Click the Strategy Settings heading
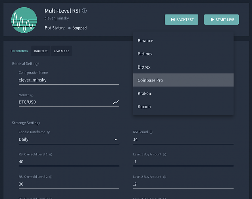Screen dimensions: 252x199 [x=26, y=123]
